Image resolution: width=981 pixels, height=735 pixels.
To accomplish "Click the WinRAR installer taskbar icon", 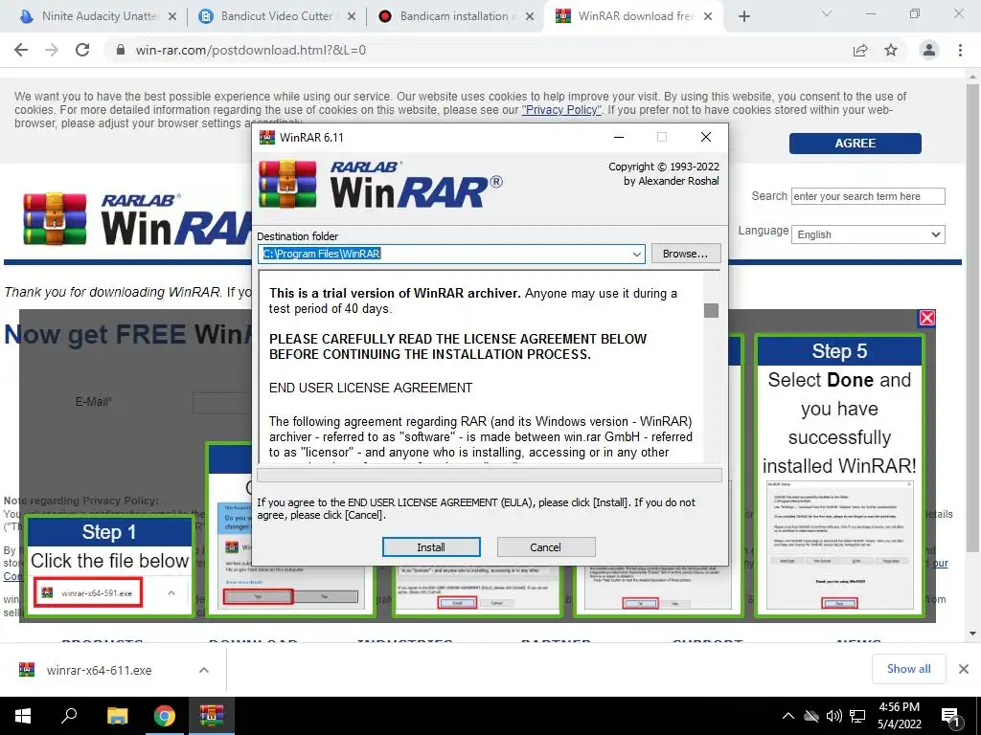I will [212, 716].
